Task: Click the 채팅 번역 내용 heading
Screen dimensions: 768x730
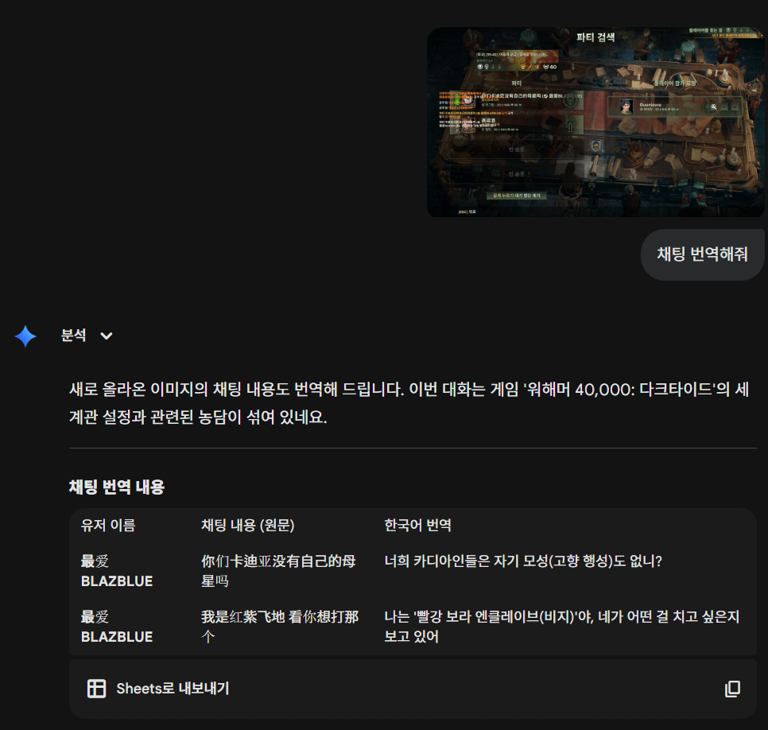Action: tap(117, 487)
